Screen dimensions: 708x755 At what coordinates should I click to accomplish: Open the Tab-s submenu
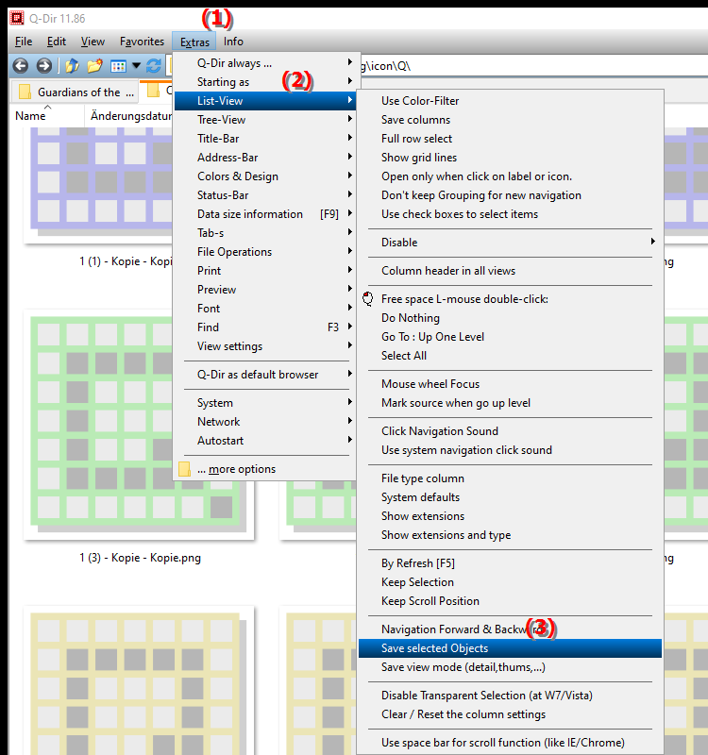[x=265, y=233]
